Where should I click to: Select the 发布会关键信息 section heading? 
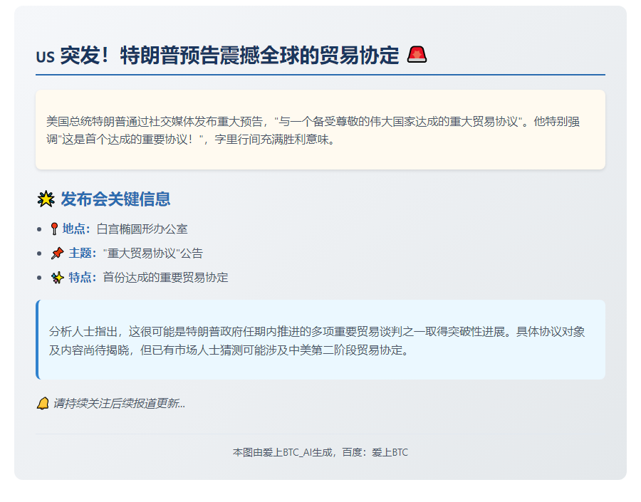pyautogui.click(x=115, y=199)
